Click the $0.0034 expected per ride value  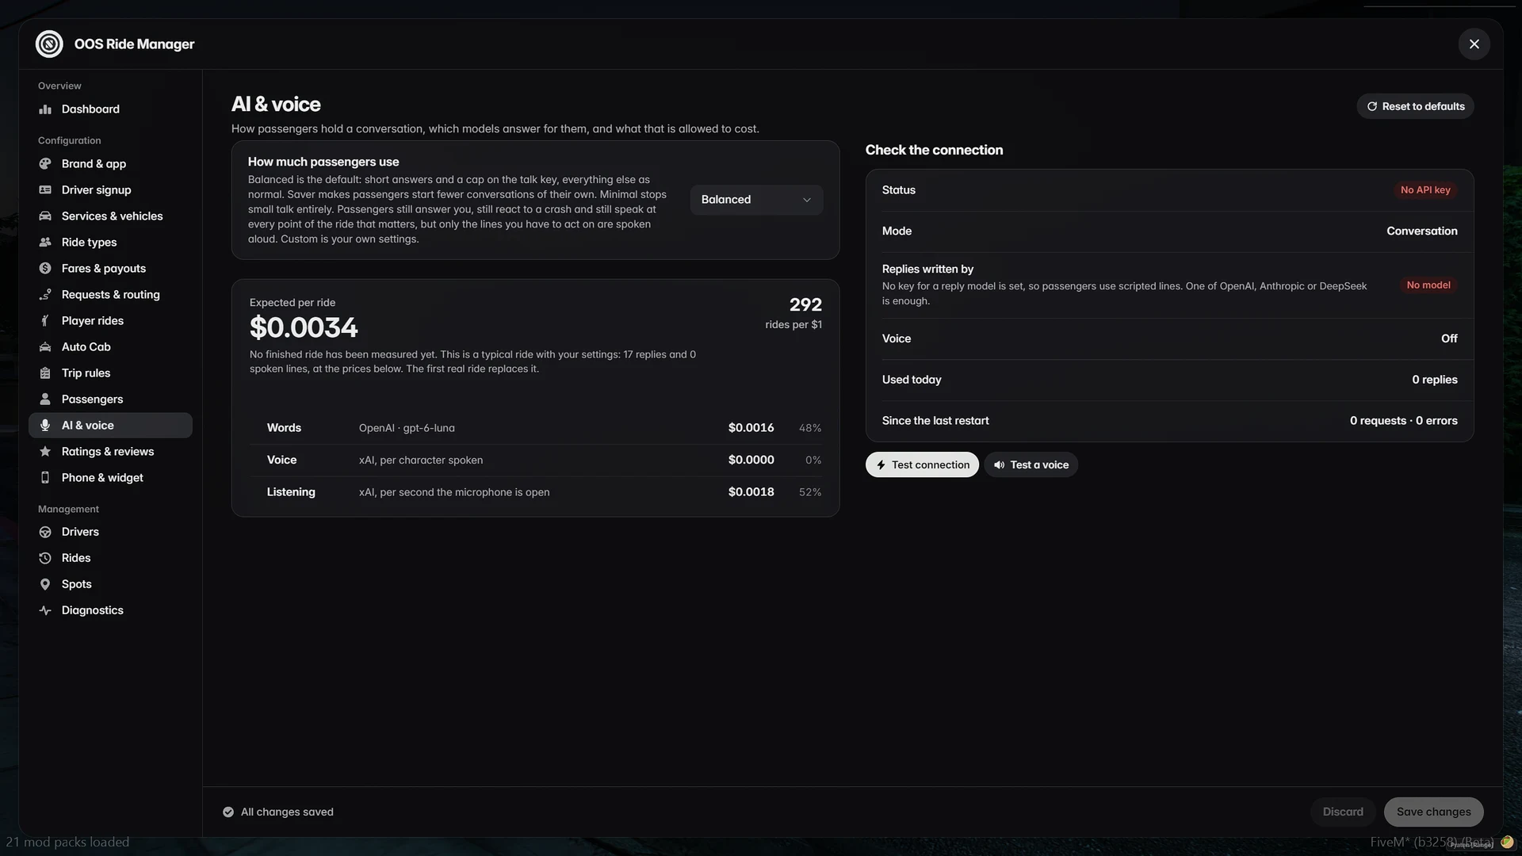coord(304,327)
